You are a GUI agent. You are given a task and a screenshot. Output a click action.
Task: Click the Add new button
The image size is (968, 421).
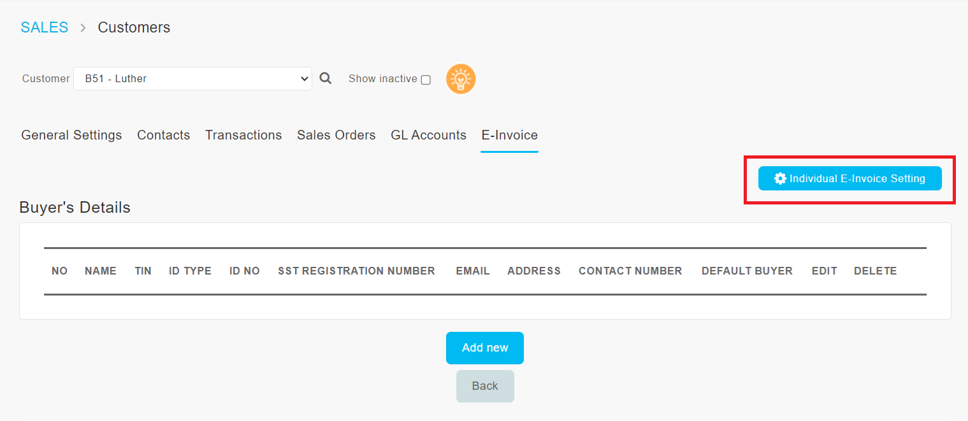pyautogui.click(x=485, y=348)
